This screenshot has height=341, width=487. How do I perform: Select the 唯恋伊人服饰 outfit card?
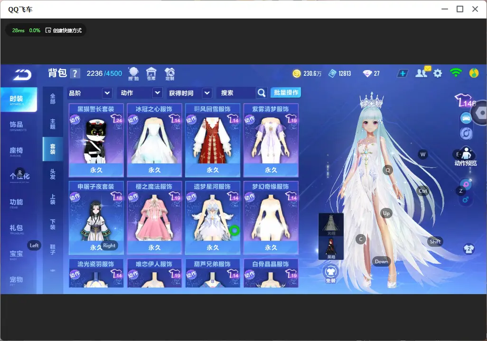tap(154, 273)
